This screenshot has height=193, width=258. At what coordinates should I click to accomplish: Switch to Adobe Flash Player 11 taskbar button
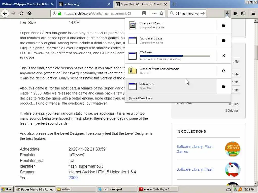[158, 189]
